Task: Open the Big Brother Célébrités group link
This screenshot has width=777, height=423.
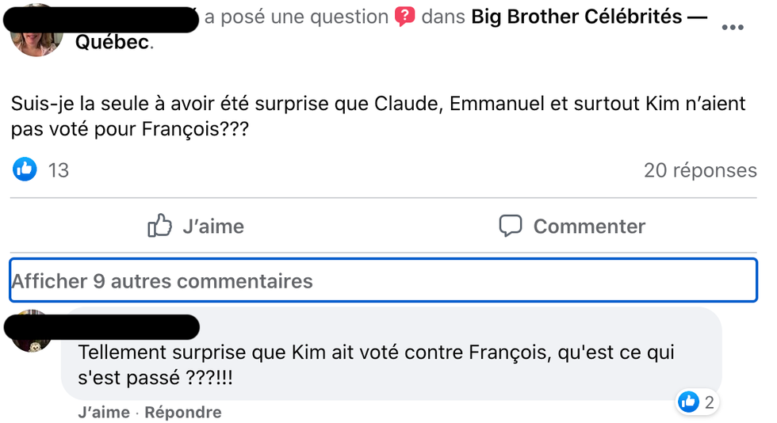Action: pyautogui.click(x=588, y=17)
